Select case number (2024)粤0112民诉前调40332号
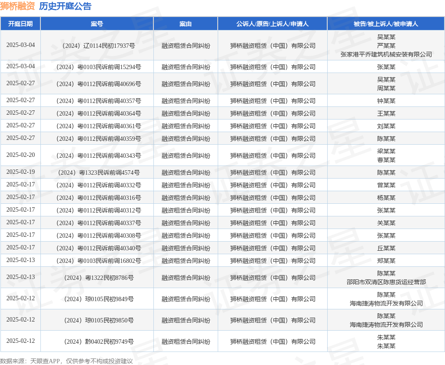 coord(99,185)
